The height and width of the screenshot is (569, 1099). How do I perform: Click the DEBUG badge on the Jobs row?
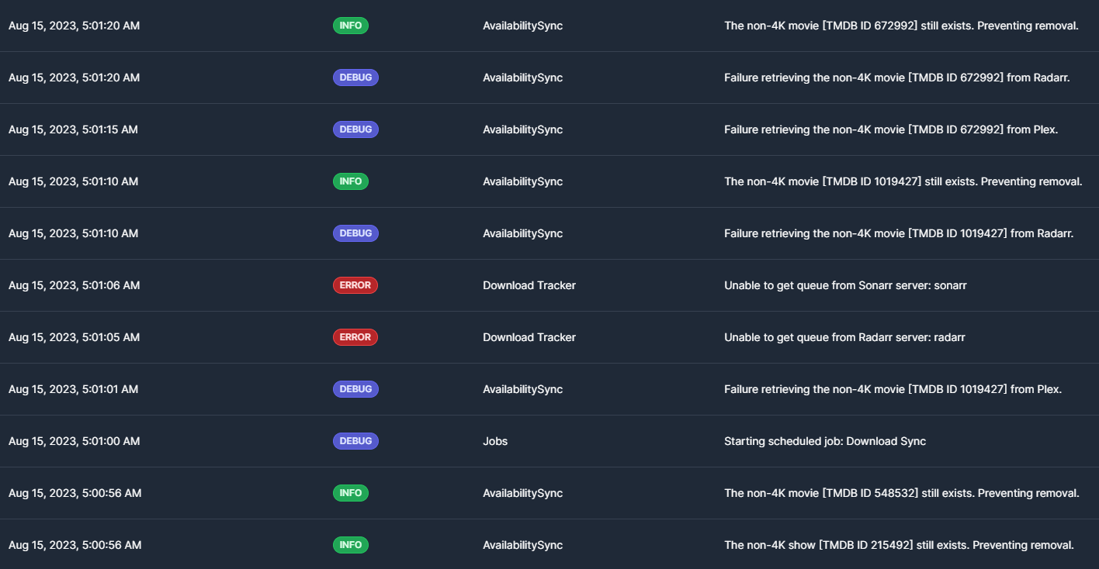[x=355, y=440]
